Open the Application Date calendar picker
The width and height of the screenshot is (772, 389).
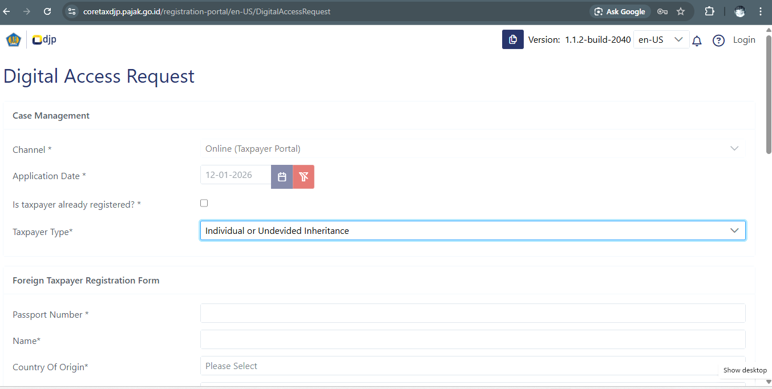282,177
